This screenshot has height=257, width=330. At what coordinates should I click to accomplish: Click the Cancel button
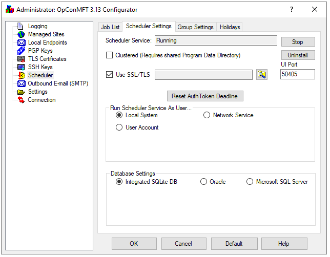click(184, 244)
